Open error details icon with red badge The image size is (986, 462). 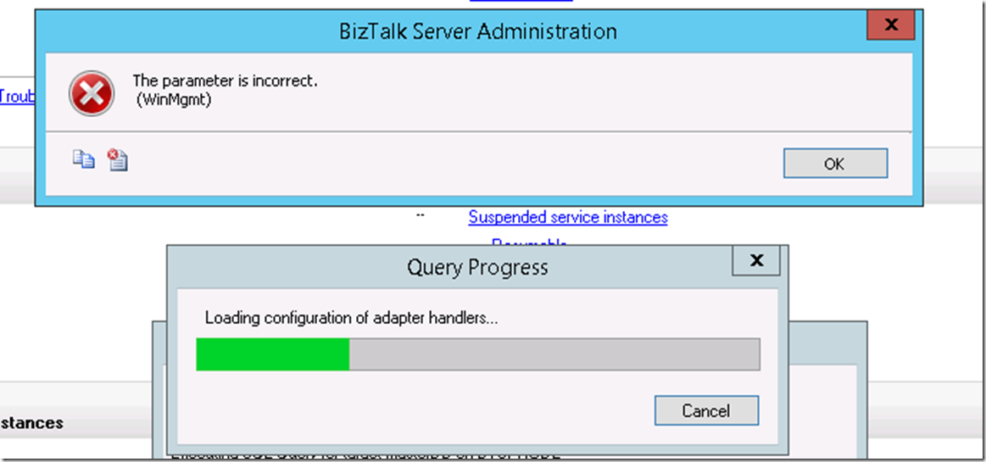[117, 159]
